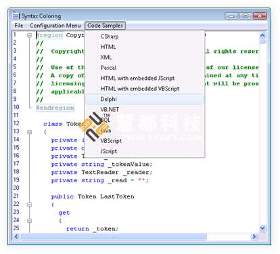280x254 pixels.
Task: Collapse the get block fold on line 24
Action: coord(29,221)
